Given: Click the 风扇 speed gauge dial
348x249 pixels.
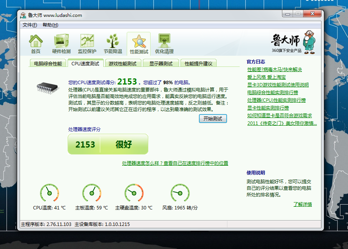Looking at the screenshot, I should point(180,193).
